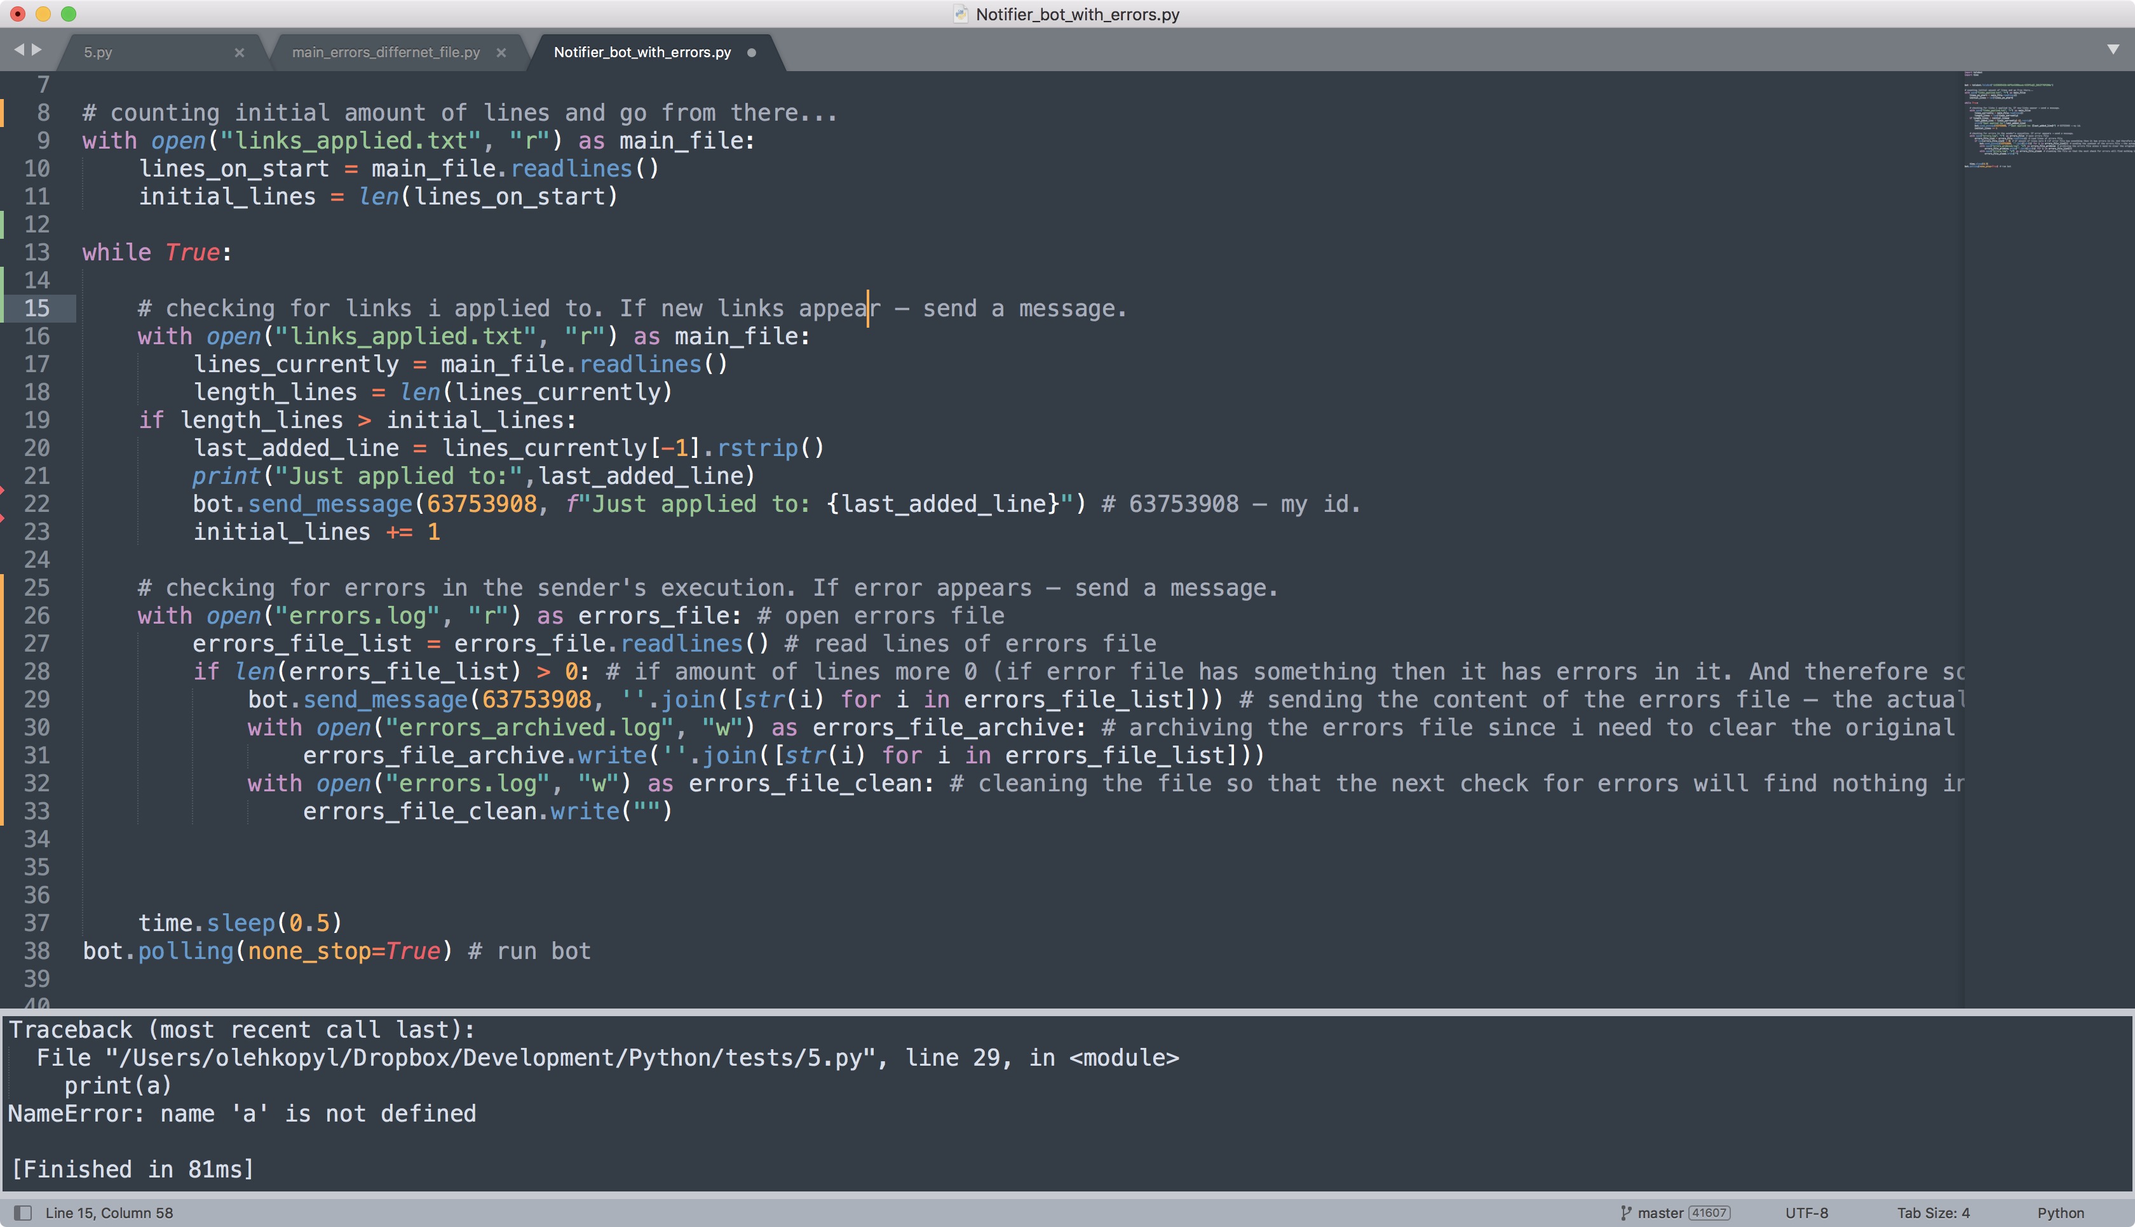Click the 41607 git changes badge
This screenshot has height=1227, width=2135.
pyautogui.click(x=1709, y=1212)
